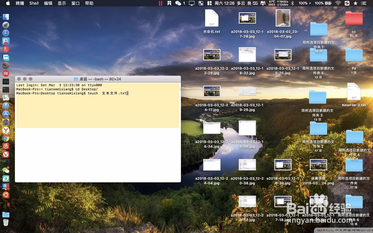Open the App Store in Dock

[6, 114]
